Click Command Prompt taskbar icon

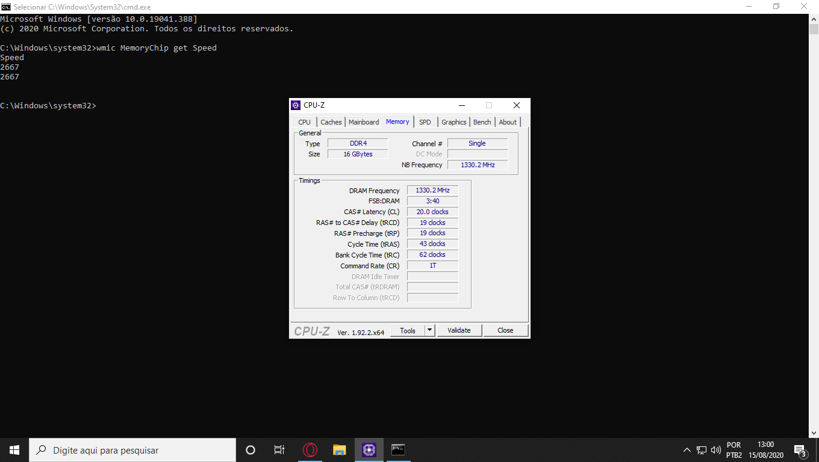tap(398, 450)
